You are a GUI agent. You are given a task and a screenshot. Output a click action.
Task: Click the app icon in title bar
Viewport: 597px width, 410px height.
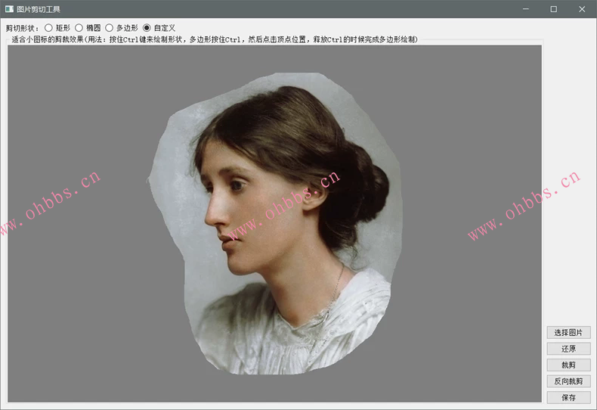click(x=9, y=9)
